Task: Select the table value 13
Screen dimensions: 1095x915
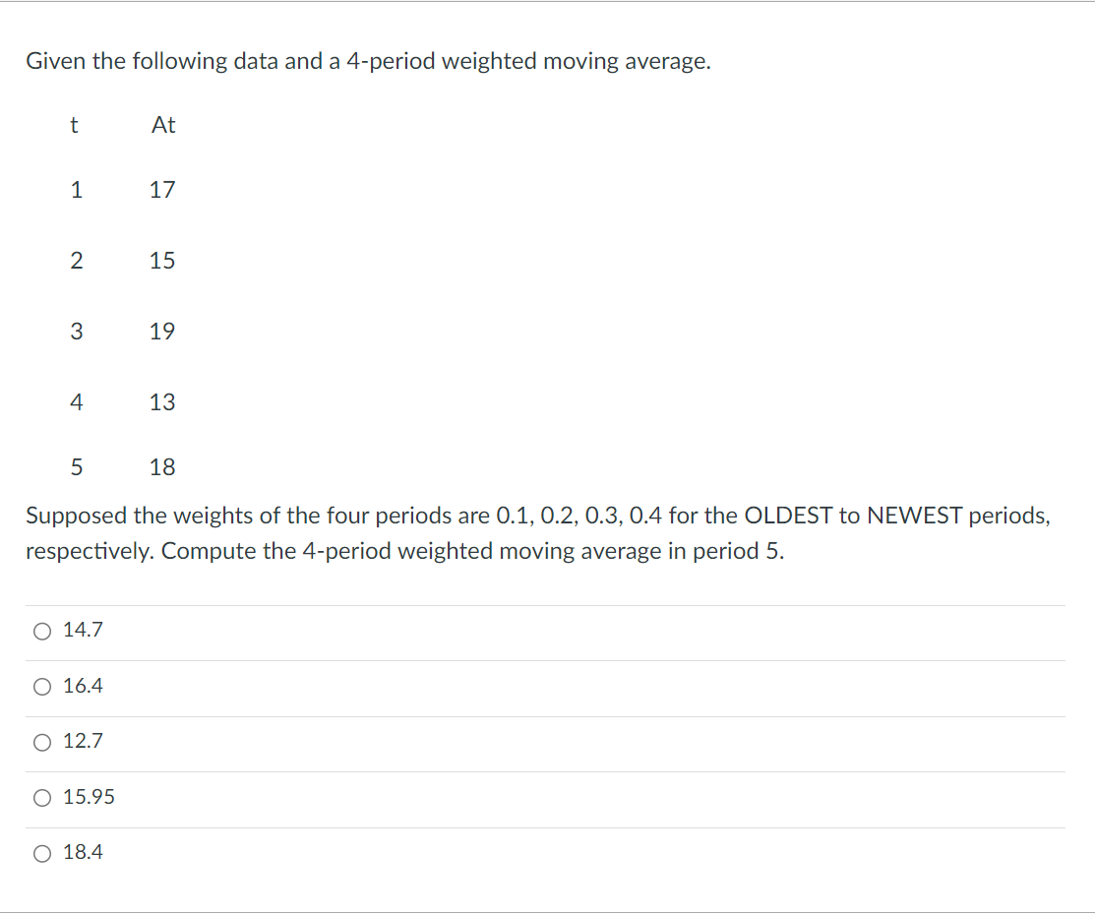Action: coord(163,402)
